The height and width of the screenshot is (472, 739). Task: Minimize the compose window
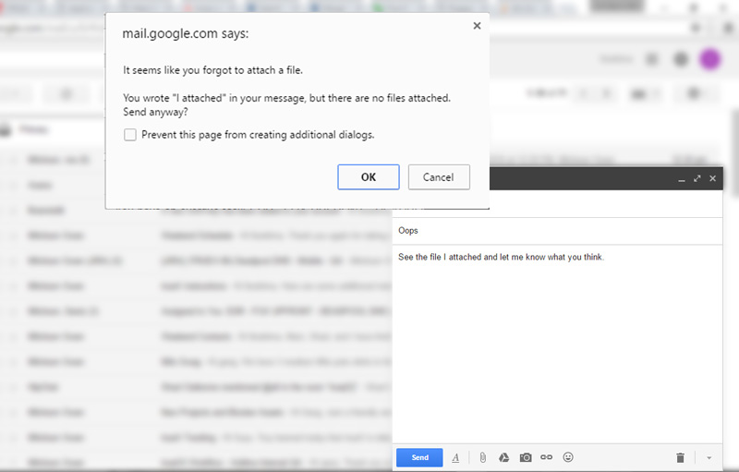(x=682, y=179)
